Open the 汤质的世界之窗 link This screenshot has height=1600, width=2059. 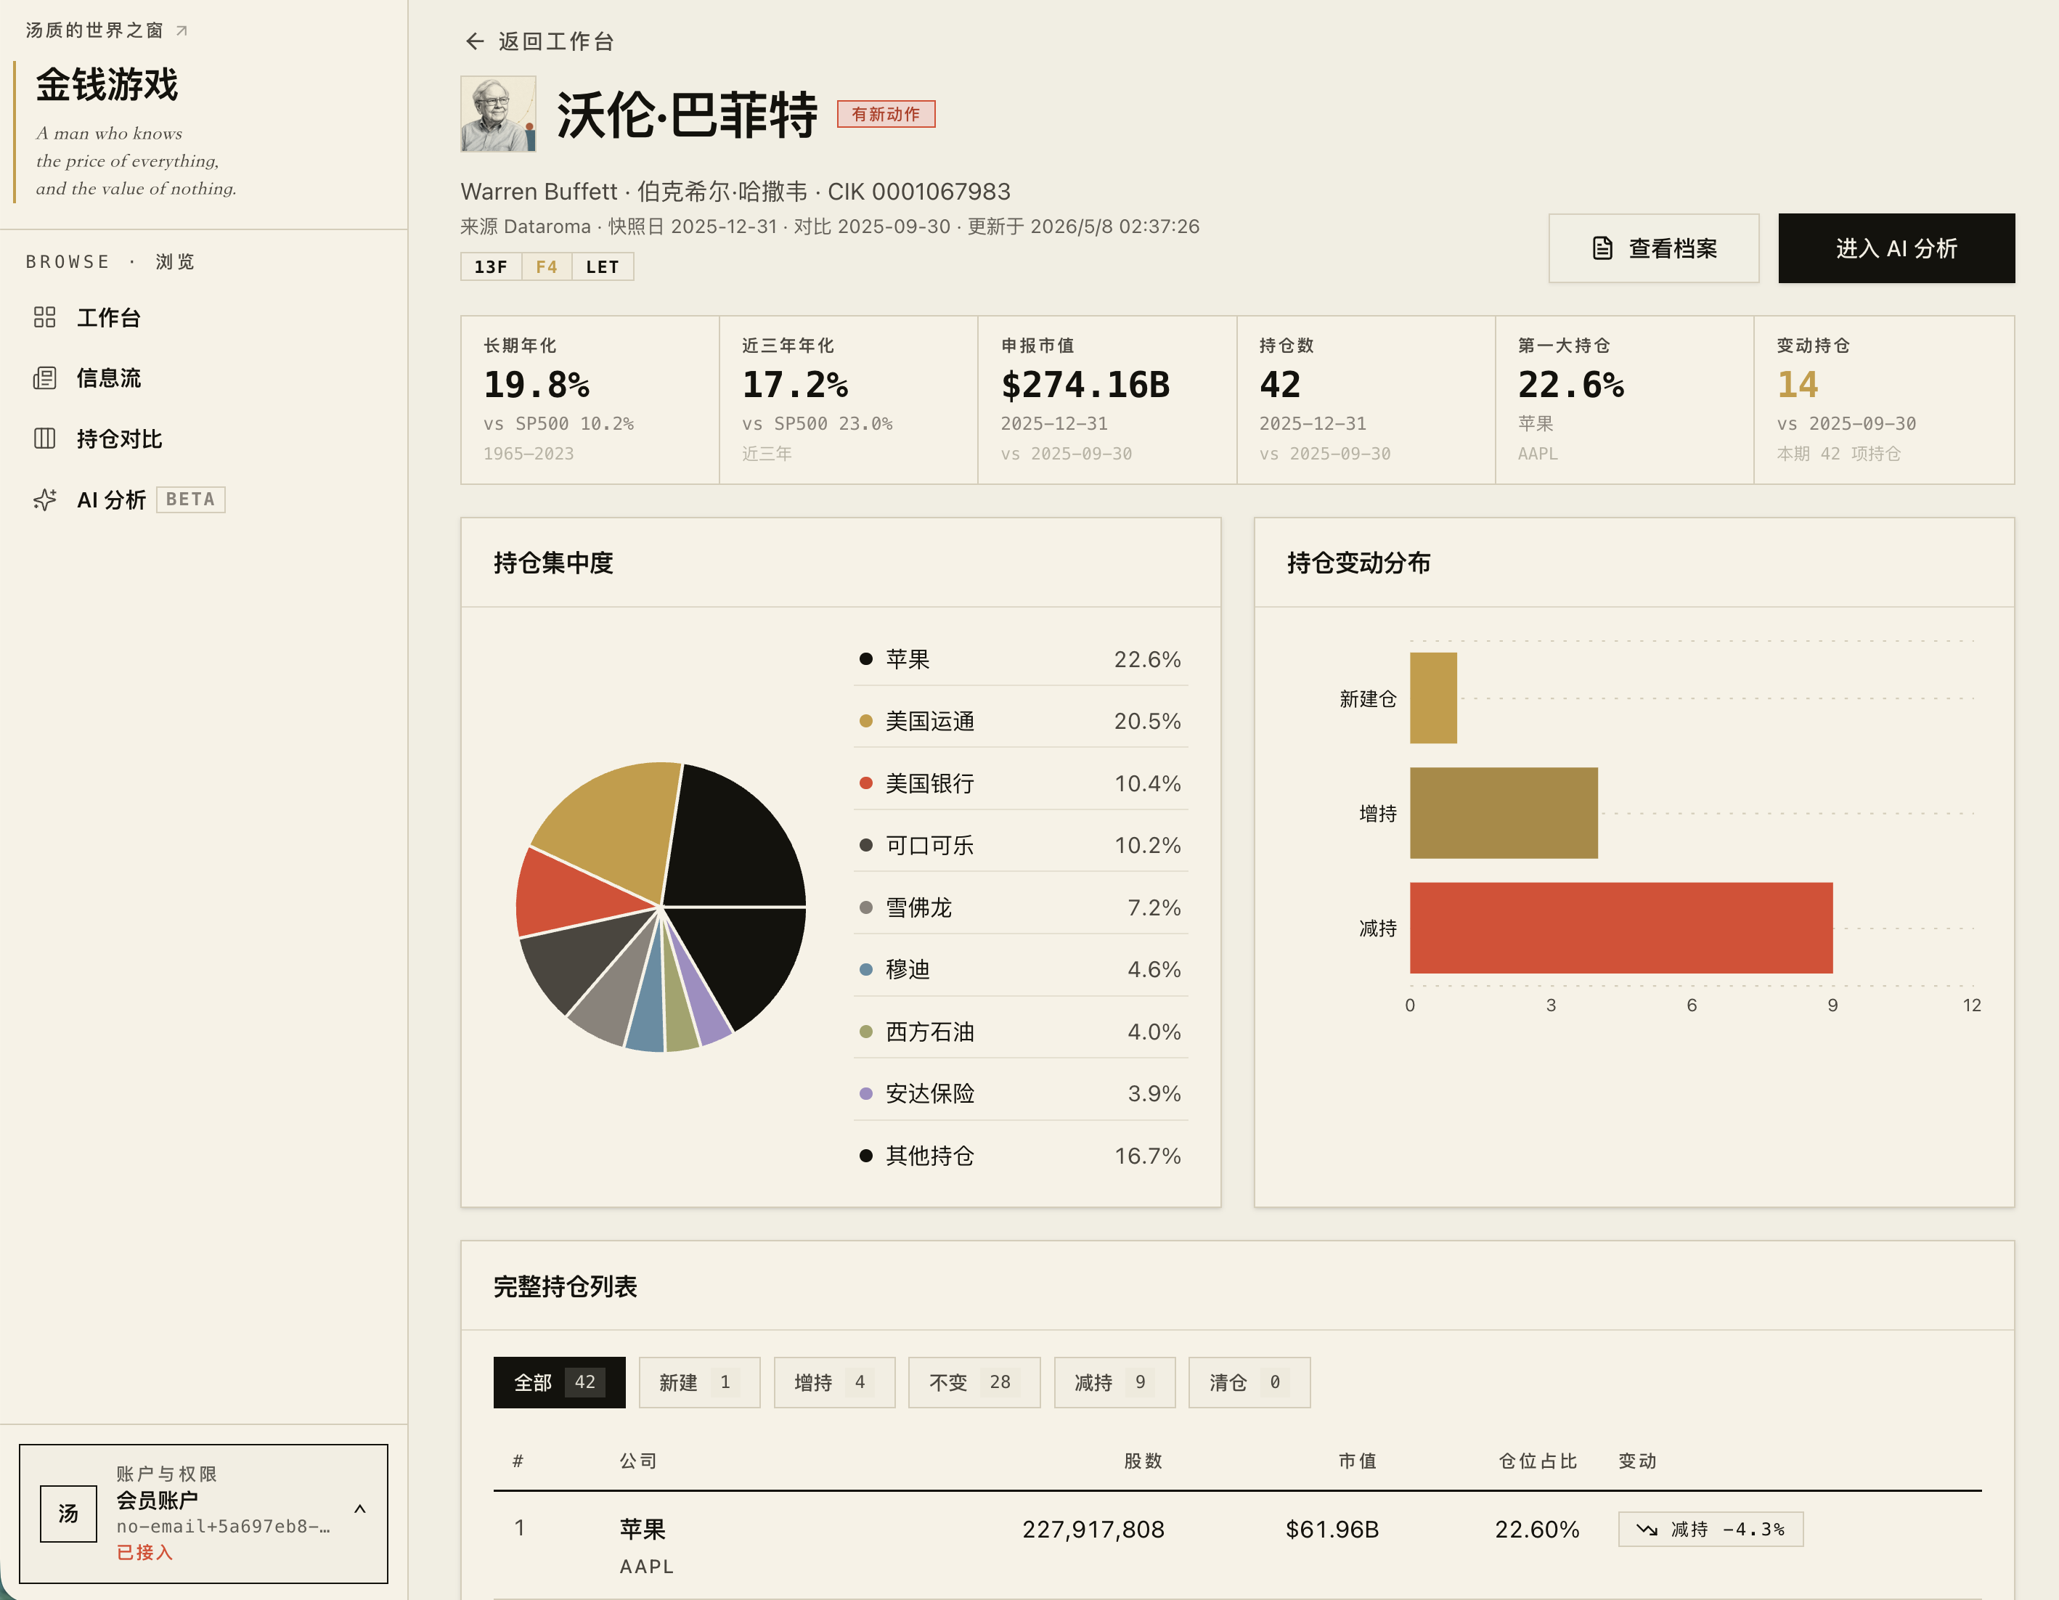click(94, 31)
